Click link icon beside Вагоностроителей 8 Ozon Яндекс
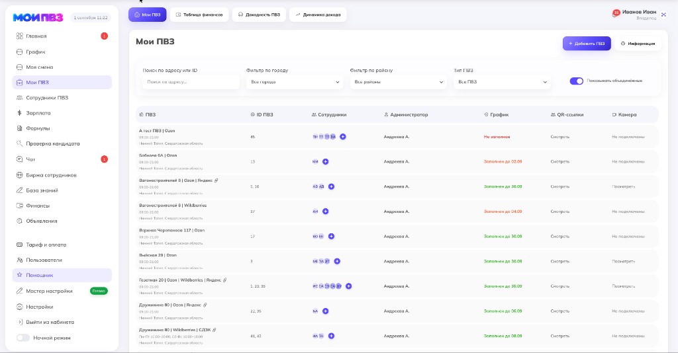 217,180
